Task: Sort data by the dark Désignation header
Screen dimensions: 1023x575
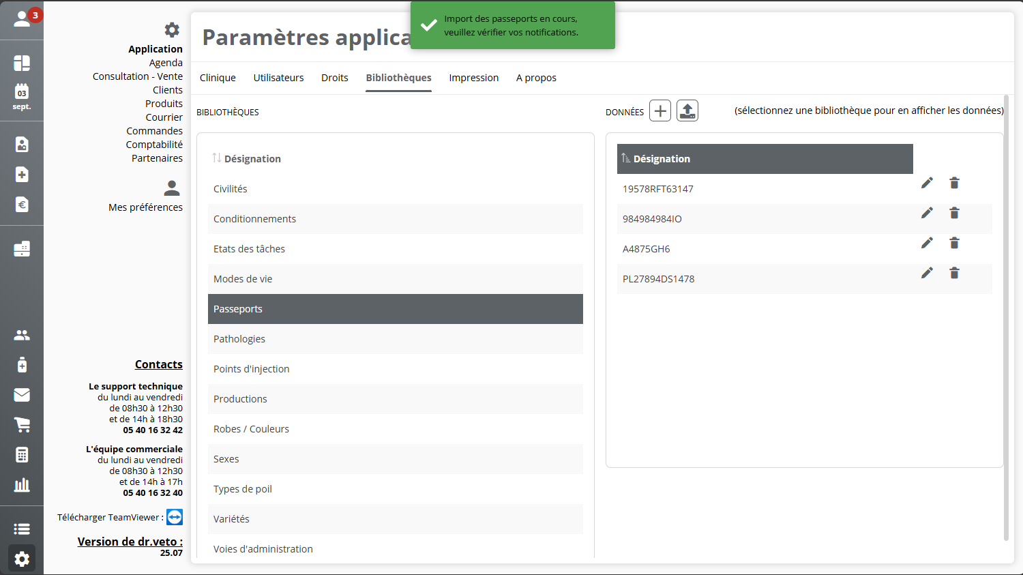Action: coord(661,159)
